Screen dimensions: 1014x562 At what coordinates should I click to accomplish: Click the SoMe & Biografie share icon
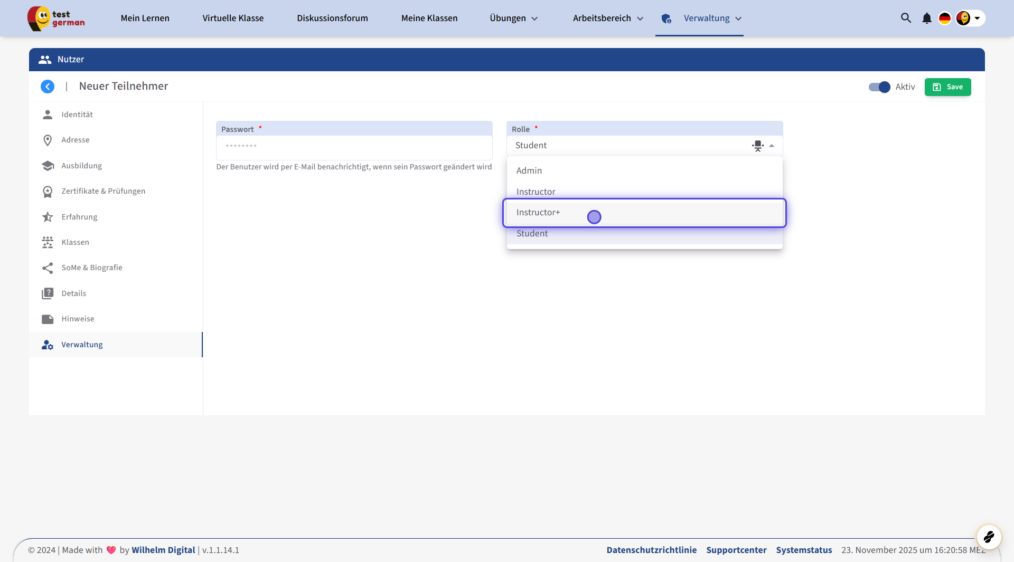click(48, 268)
